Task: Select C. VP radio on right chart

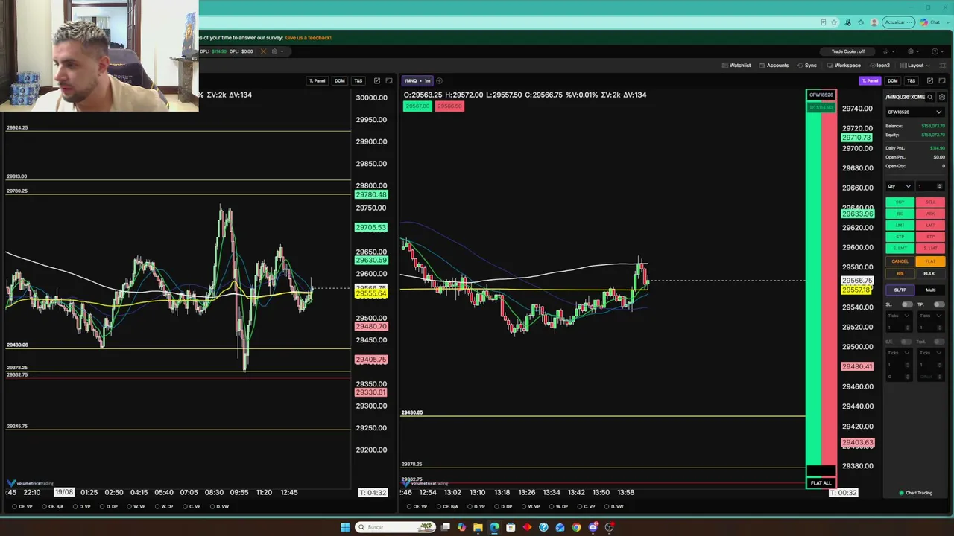Action: [x=586, y=507]
